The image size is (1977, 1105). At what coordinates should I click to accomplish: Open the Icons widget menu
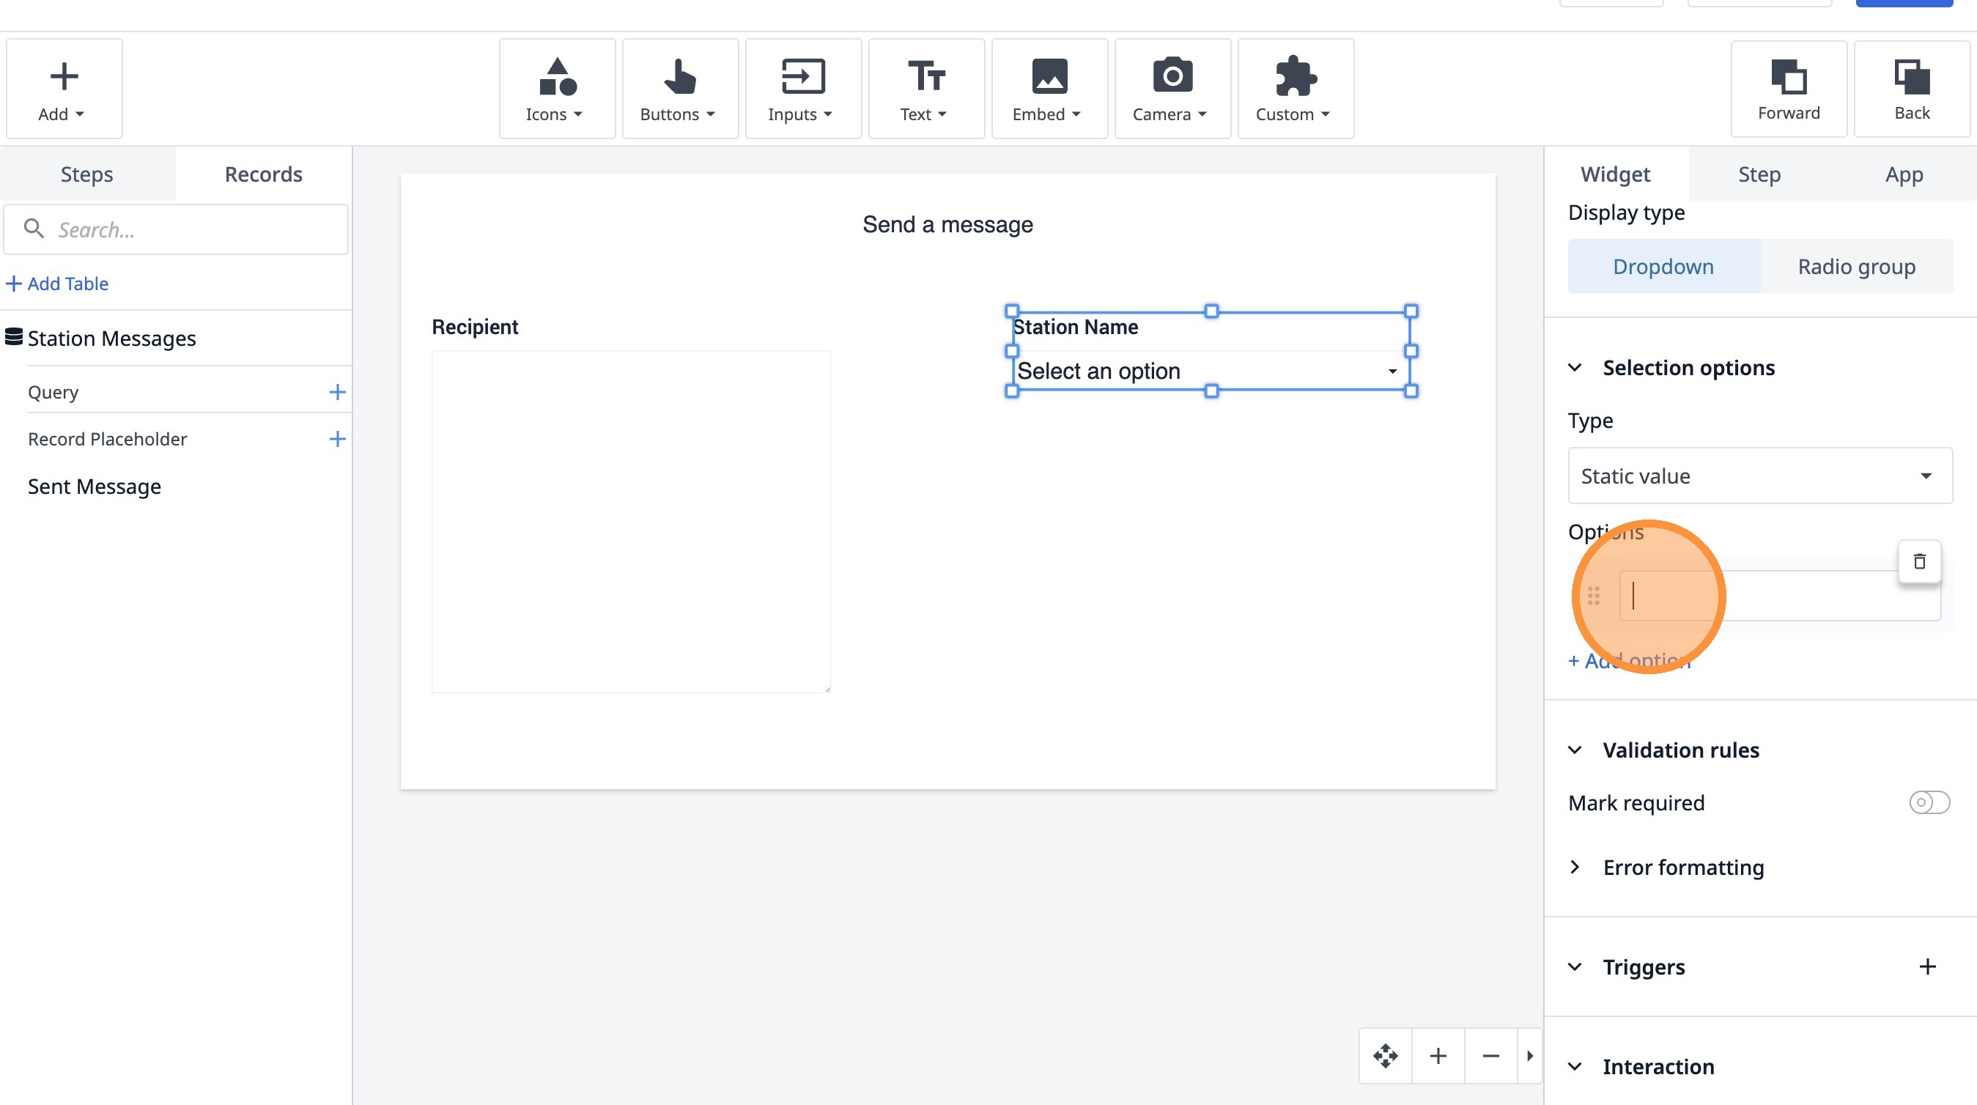[x=556, y=89]
